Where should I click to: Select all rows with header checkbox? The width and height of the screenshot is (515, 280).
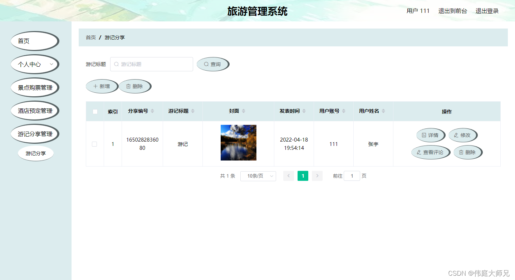(x=95, y=112)
